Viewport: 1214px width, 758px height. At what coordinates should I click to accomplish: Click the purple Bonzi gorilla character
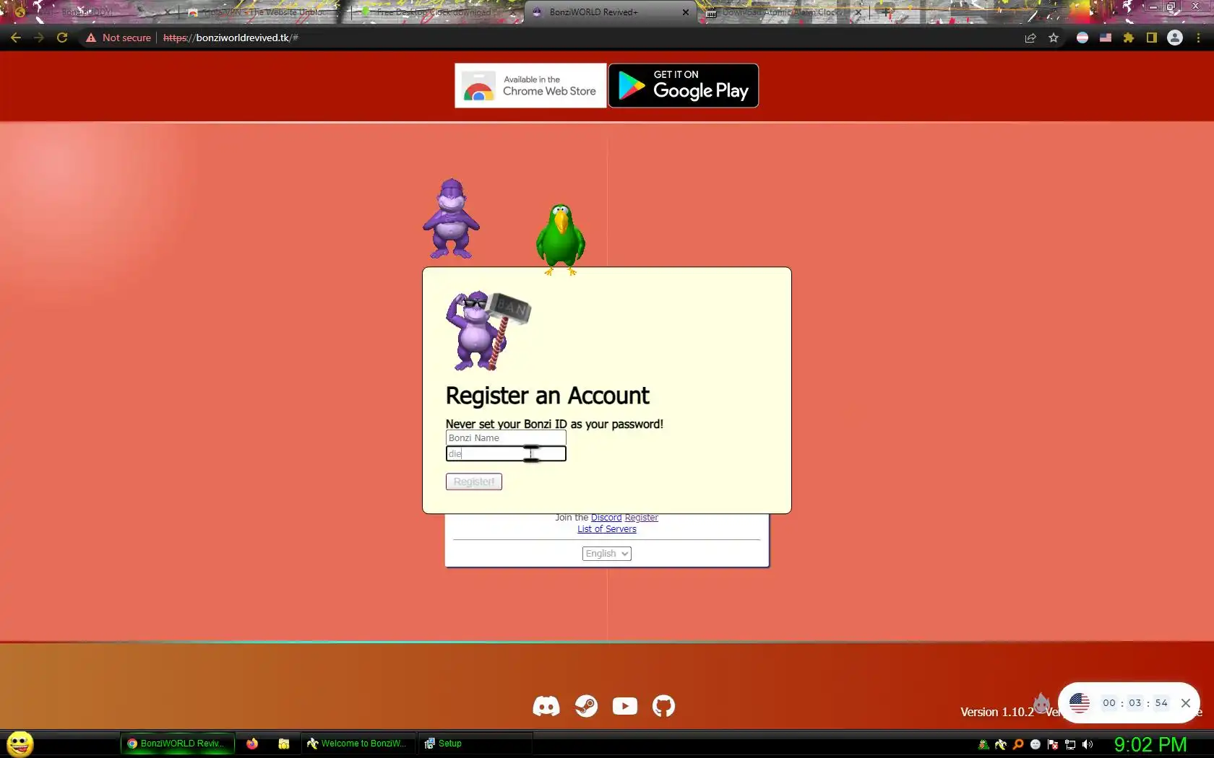point(451,219)
